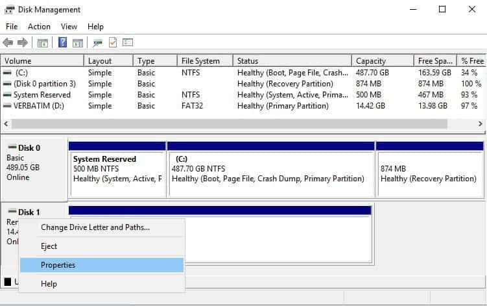
Task: Select System Reserved 500 MB partition block
Action: pos(118,169)
